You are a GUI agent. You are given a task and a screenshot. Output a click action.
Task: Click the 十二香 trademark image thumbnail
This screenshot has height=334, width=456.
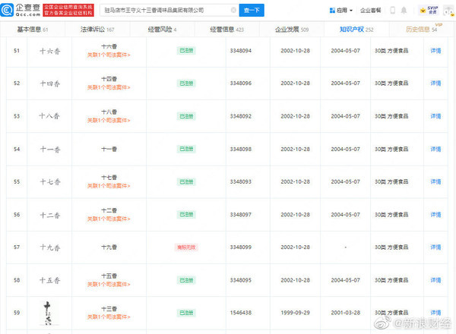click(x=49, y=216)
